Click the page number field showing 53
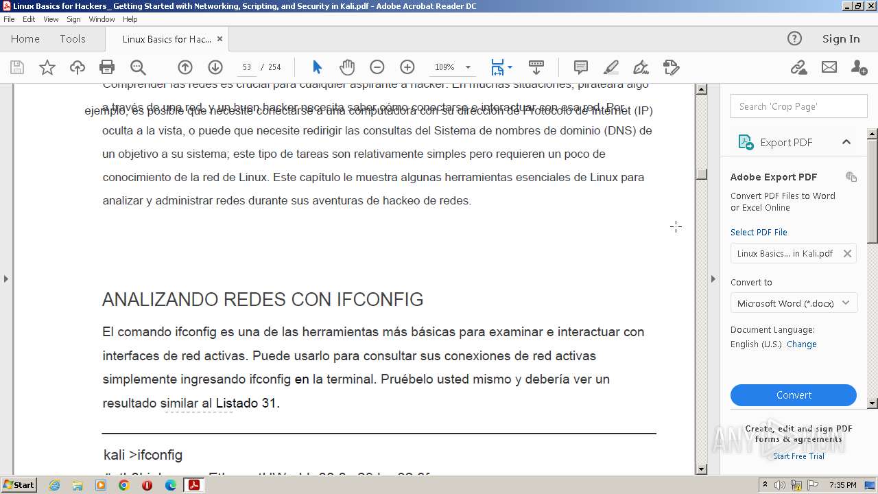This screenshot has height=494, width=878. [x=247, y=67]
